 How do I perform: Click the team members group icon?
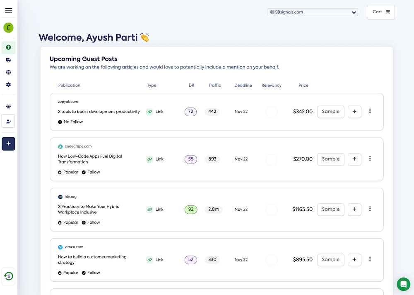(x=8, y=107)
